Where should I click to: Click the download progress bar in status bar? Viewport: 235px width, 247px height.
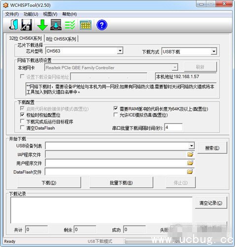[x=177, y=241]
